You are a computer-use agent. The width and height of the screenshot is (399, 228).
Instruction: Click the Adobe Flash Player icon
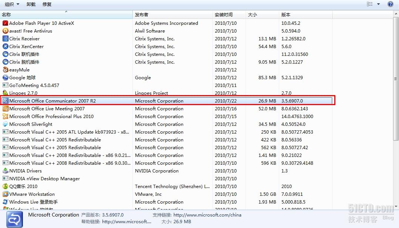tap(5, 23)
